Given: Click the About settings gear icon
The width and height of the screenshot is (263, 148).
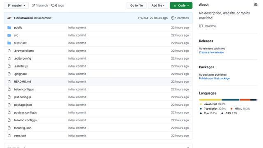Looking at the screenshot, I should (x=256, y=5).
